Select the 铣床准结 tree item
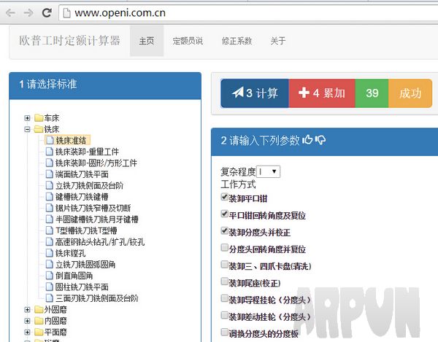Screen dimensions: 438x342 [67, 140]
